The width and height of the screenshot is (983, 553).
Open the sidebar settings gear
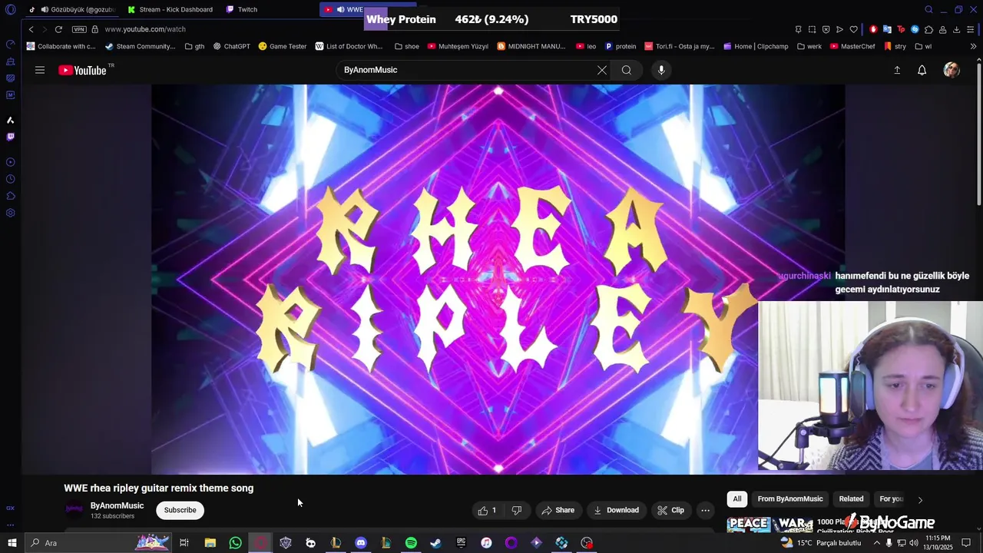10,213
